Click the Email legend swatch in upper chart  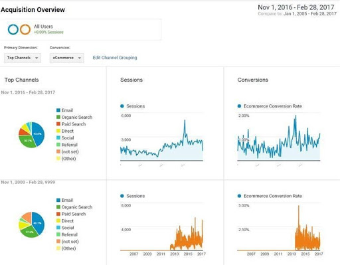coord(58,110)
